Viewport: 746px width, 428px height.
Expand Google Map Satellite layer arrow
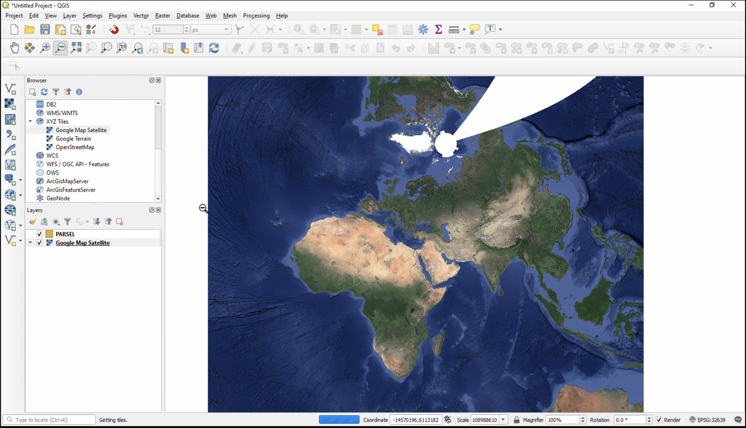tap(30, 243)
